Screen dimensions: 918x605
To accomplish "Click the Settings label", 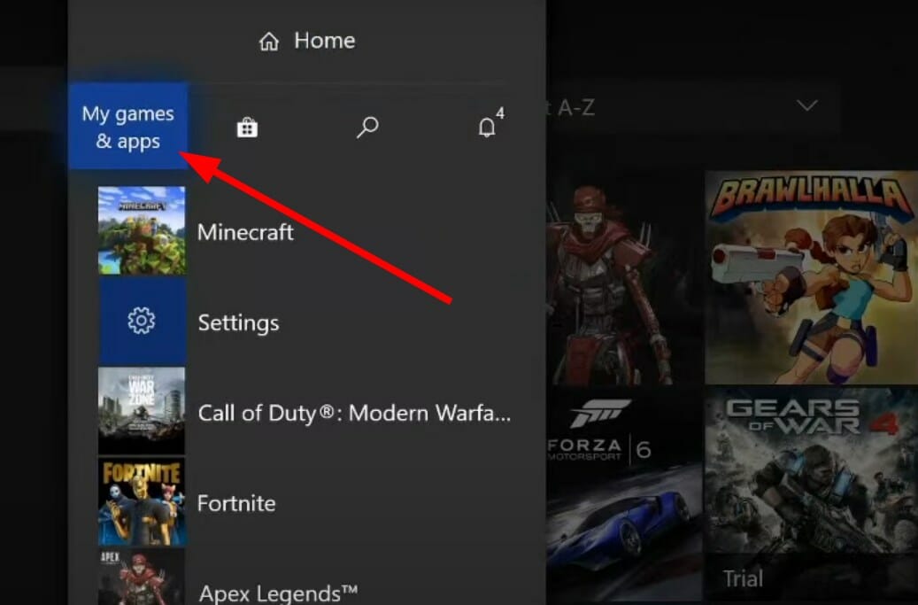I will [238, 323].
